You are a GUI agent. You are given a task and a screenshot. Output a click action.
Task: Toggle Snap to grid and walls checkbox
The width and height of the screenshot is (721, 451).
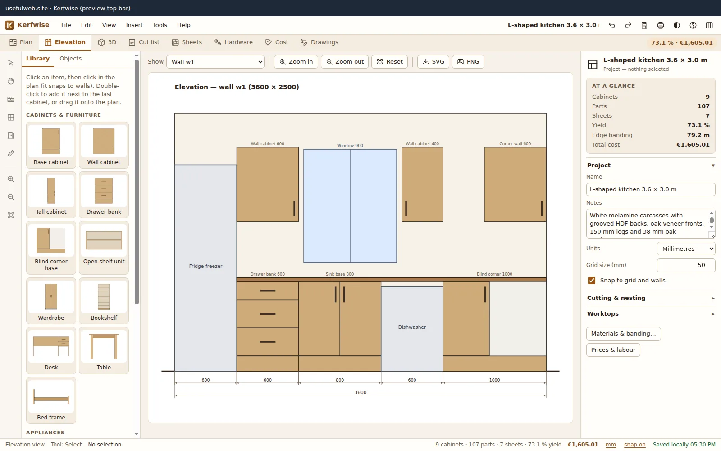[x=592, y=281]
